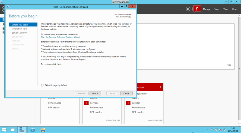This screenshot has height=133, width=241.
Task: Click the muted volume tray icon
Action: click(220, 130)
